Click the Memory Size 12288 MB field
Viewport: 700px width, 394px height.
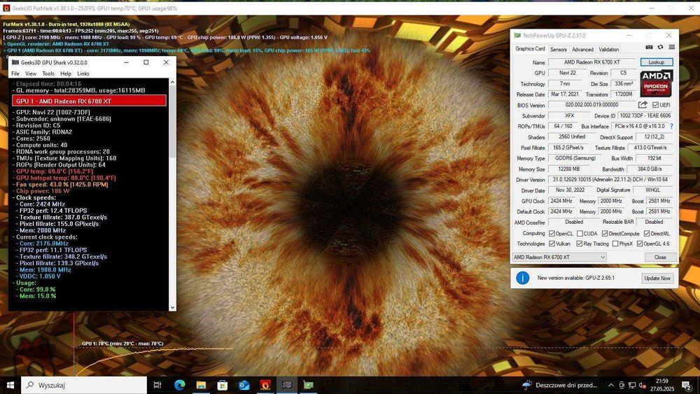click(x=568, y=169)
